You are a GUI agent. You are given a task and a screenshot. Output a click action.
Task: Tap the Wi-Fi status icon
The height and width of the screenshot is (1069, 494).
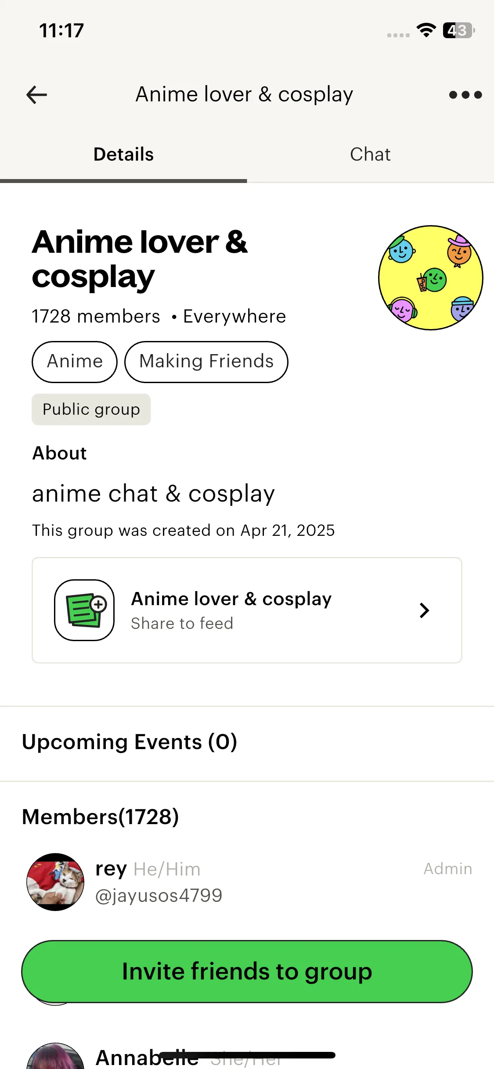425,30
